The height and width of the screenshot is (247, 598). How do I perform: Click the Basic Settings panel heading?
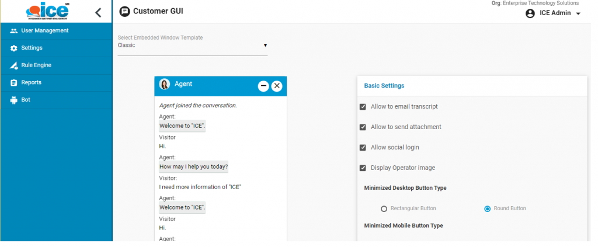pos(384,86)
